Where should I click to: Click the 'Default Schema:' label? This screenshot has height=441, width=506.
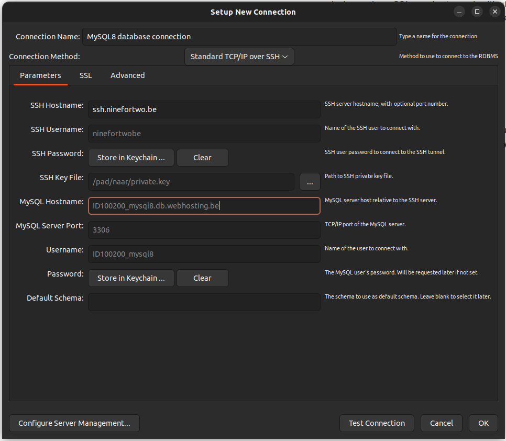(55, 298)
